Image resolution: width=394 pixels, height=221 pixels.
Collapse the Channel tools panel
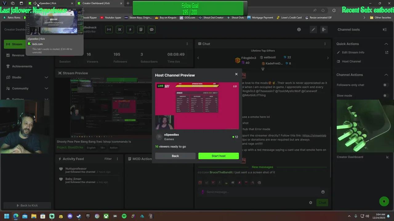[385, 29]
